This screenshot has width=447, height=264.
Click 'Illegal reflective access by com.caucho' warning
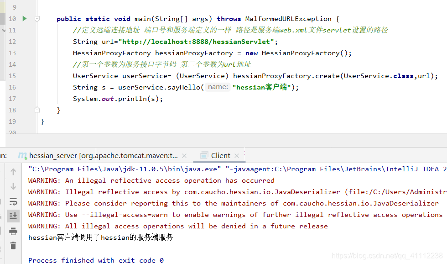click(x=238, y=192)
